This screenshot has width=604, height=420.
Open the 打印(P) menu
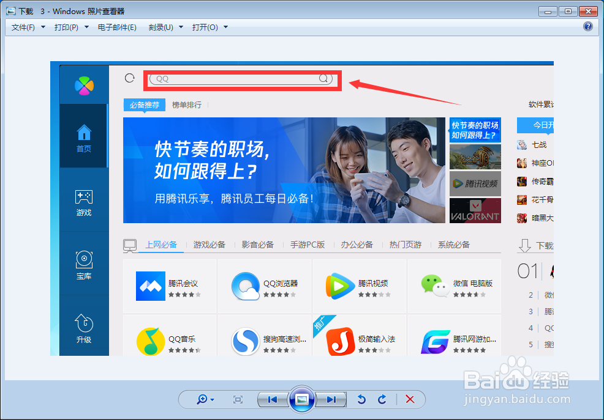71,28
